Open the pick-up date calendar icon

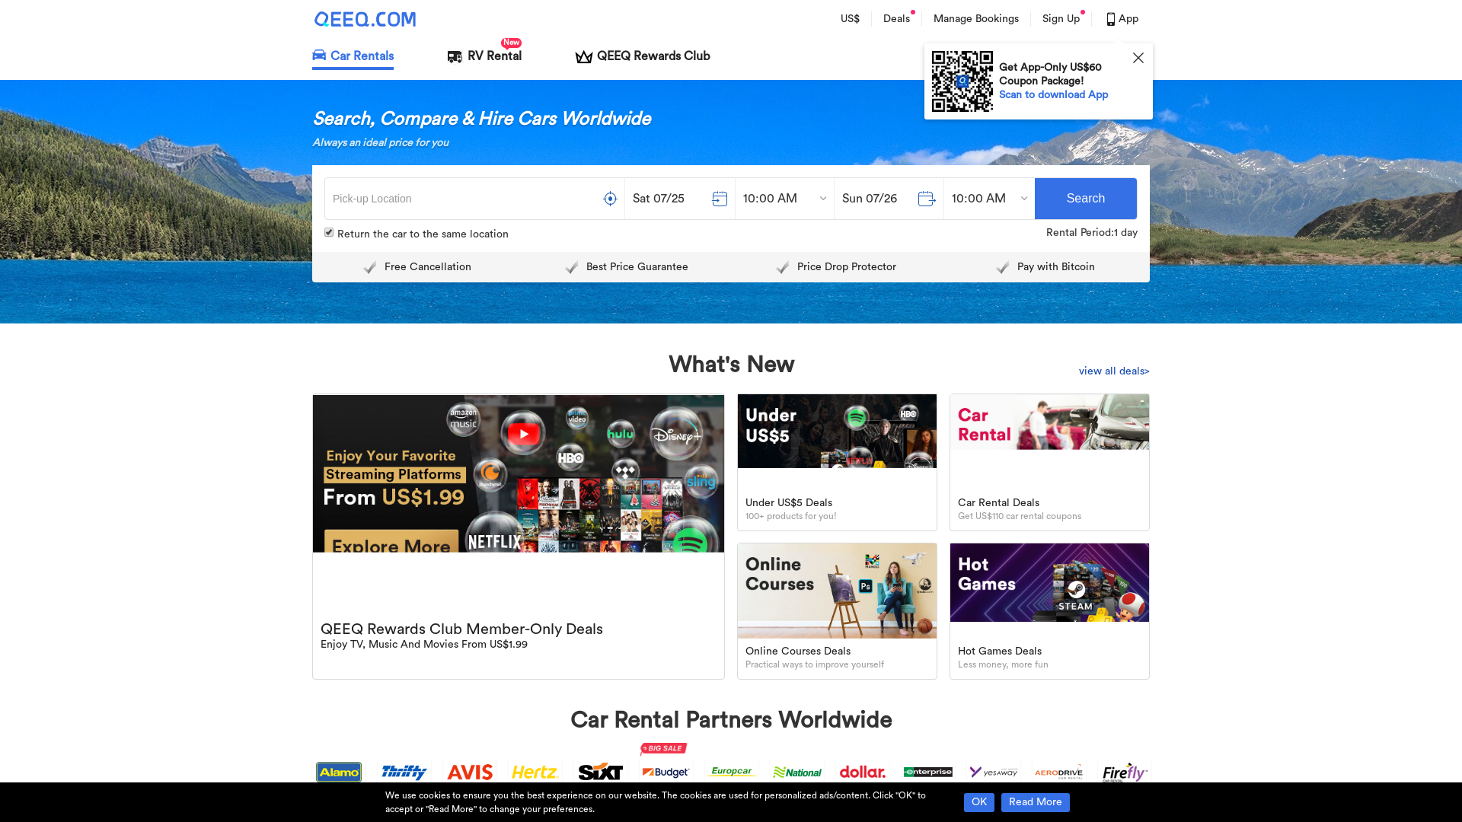coord(720,199)
